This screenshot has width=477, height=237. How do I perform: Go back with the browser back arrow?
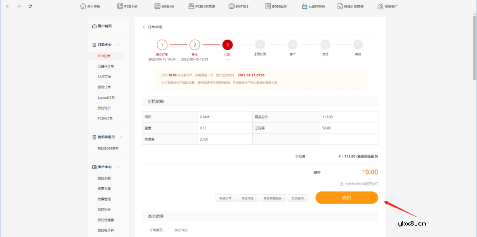tap(8, 6)
